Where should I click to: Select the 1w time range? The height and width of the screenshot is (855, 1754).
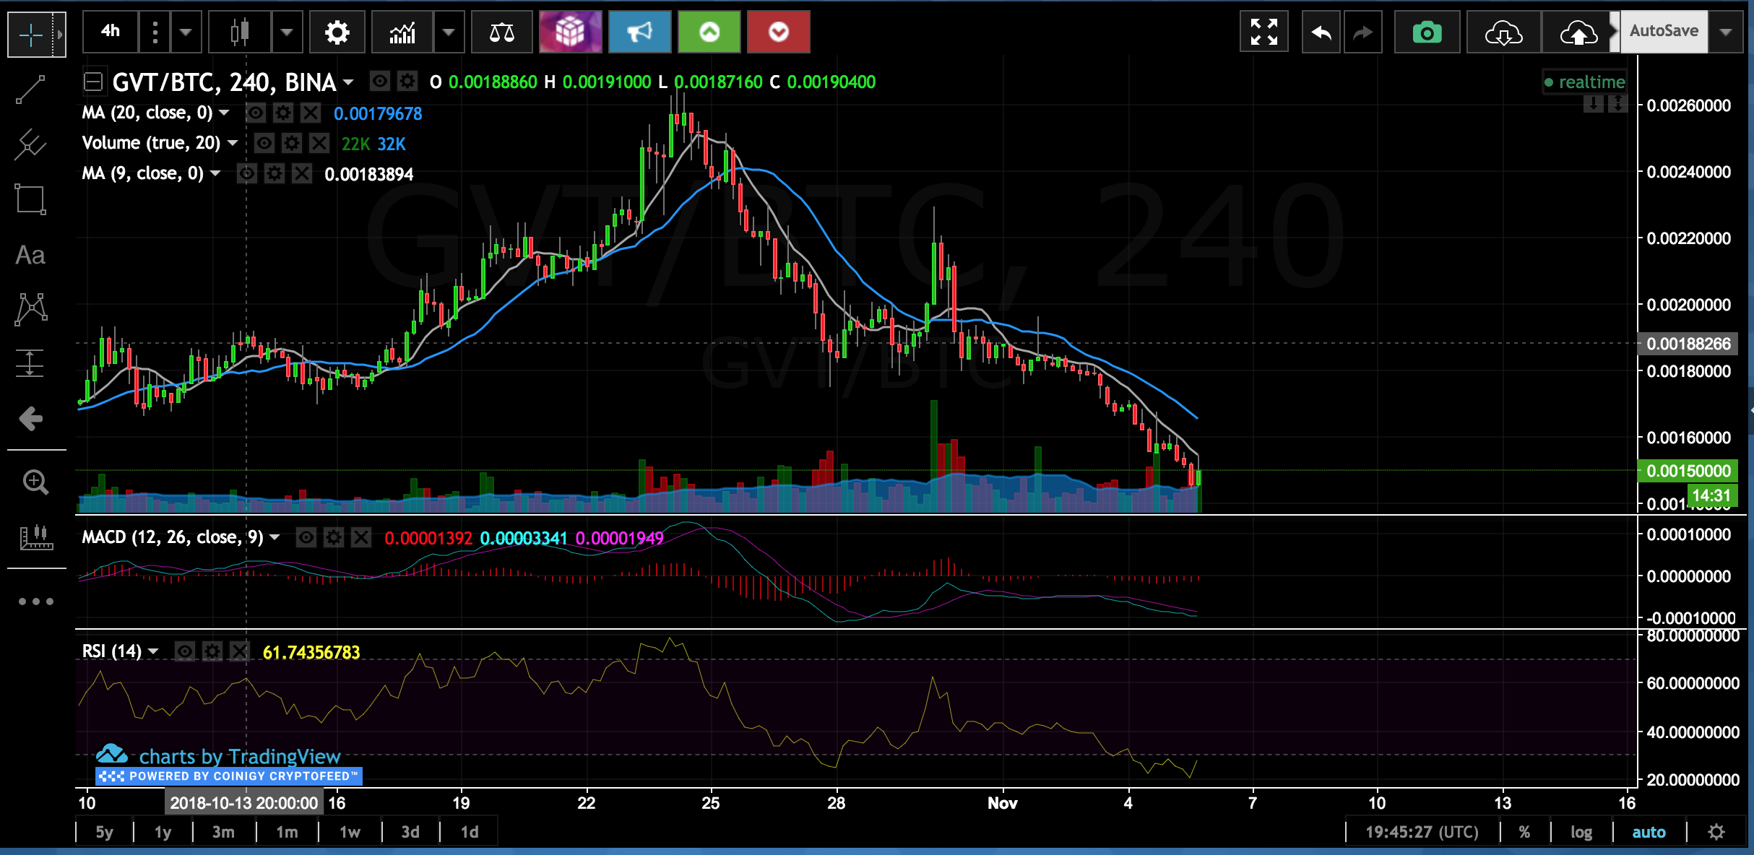[350, 832]
